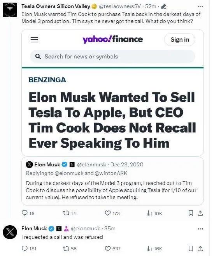Bookmark the Tesla Owners Silicon Valley post

pos(191,213)
